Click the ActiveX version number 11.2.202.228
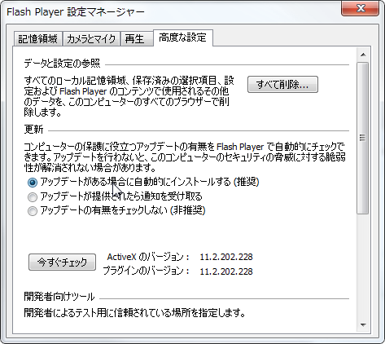Image resolution: width=385 pixels, height=344 pixels. point(226,257)
